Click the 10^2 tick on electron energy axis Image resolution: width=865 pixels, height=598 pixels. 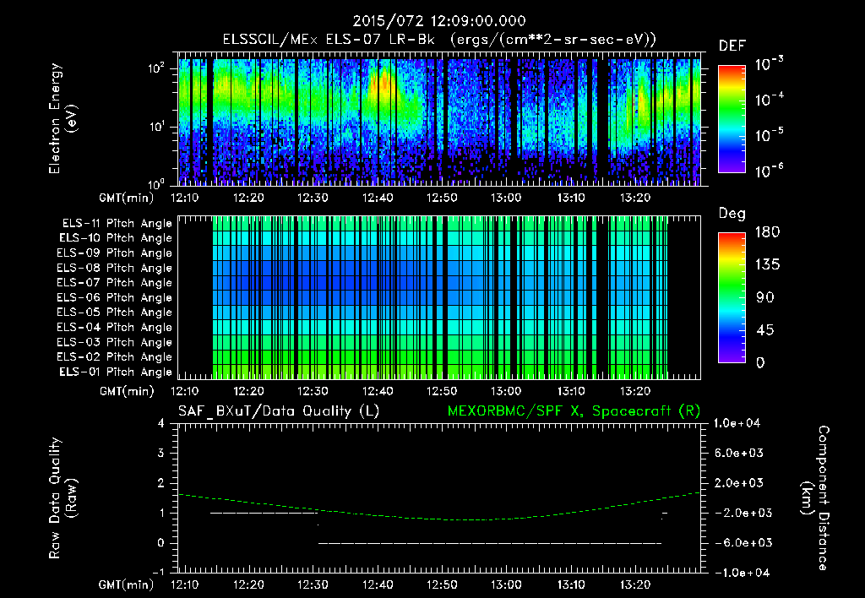pyautogui.click(x=156, y=69)
